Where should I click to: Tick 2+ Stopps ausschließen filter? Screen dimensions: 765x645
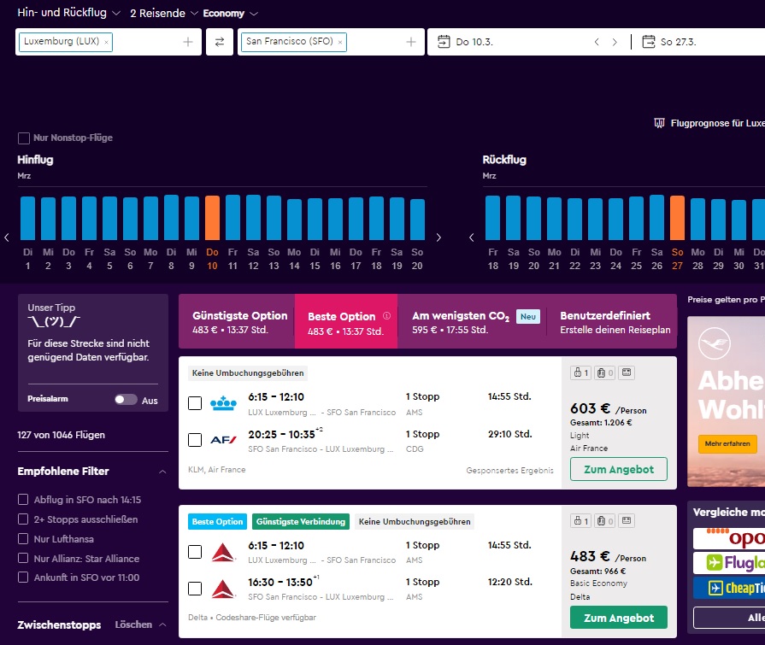tap(24, 519)
